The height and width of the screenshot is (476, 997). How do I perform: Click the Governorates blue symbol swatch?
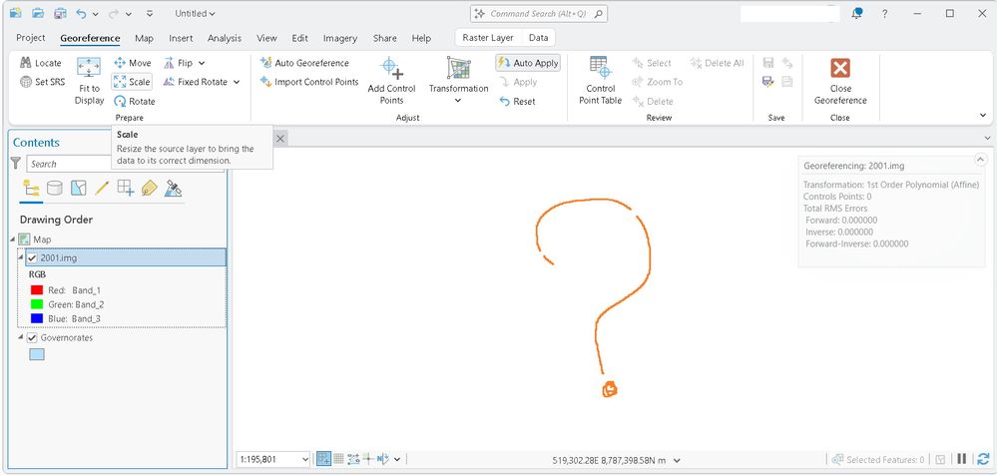[x=37, y=354]
